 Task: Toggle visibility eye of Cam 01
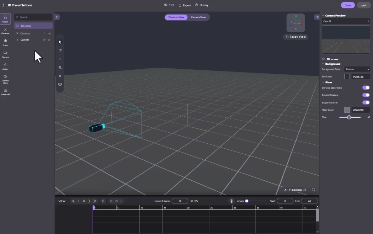(x=44, y=40)
